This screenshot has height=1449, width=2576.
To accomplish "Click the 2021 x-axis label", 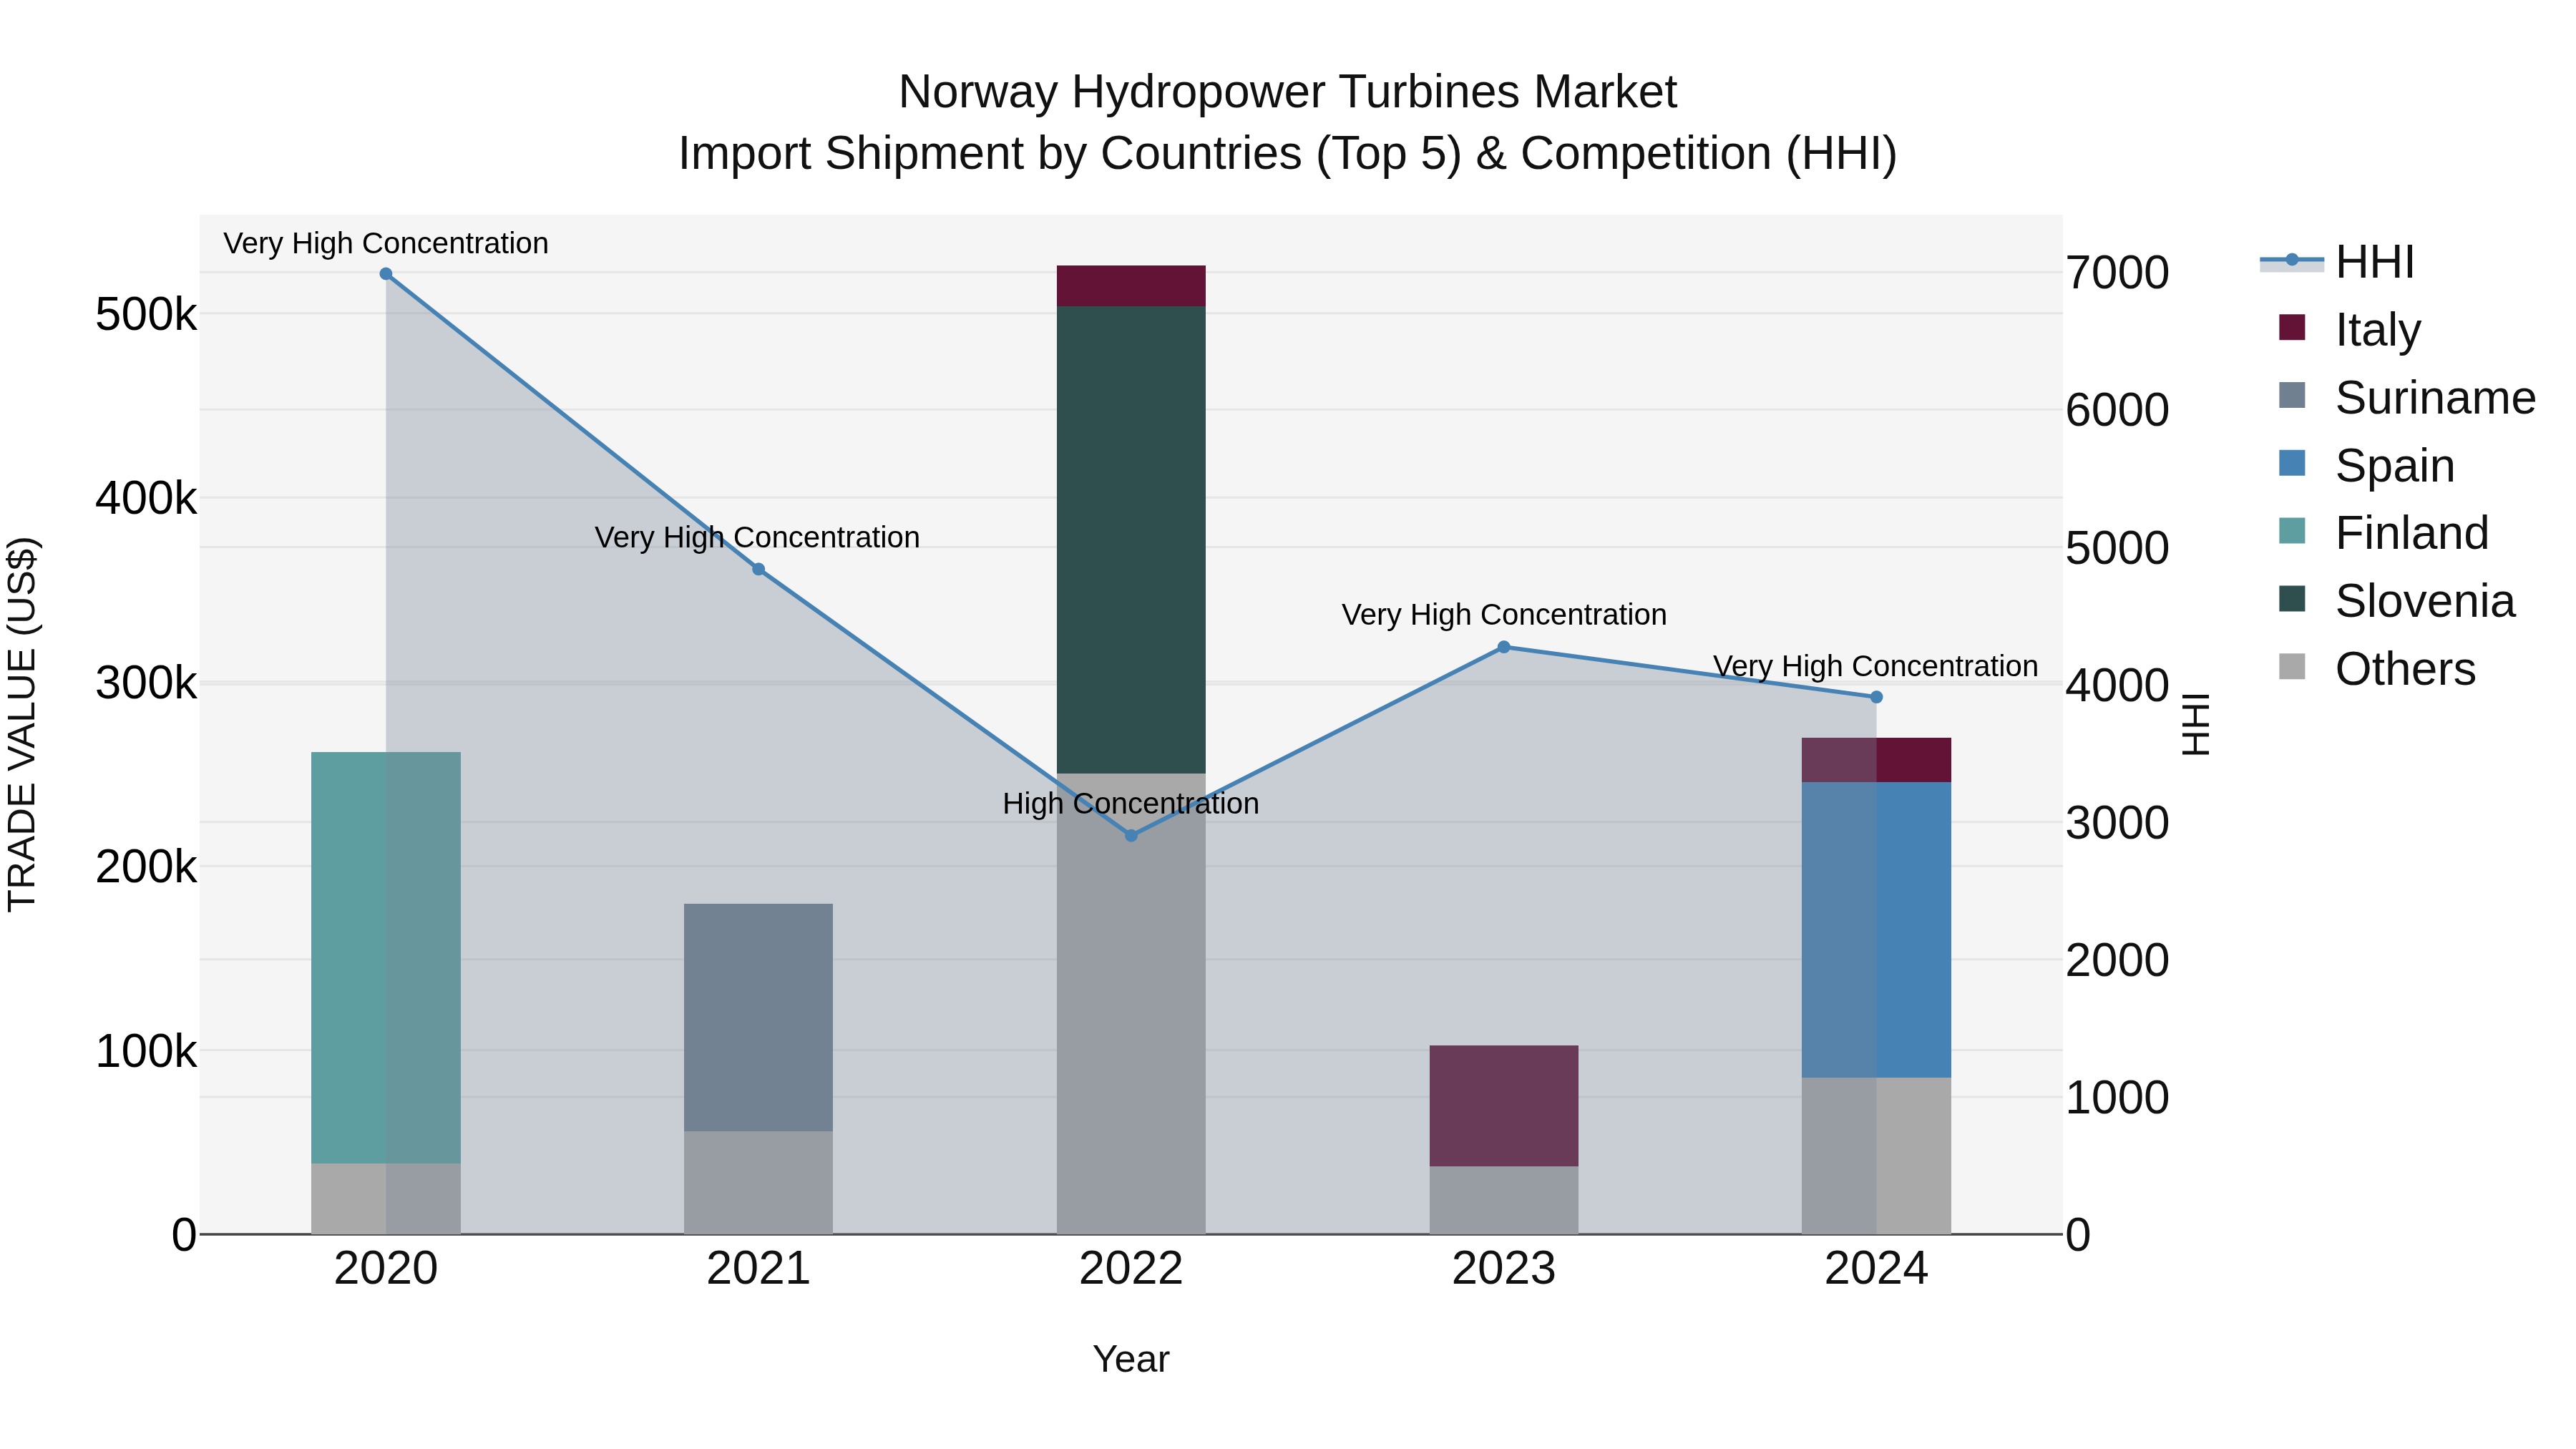I will 758,1269.
